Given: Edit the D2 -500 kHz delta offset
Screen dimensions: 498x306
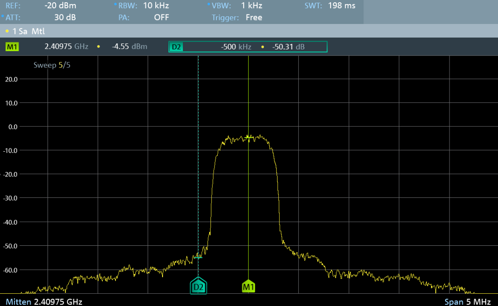Looking at the screenshot, I should pyautogui.click(x=235, y=47).
